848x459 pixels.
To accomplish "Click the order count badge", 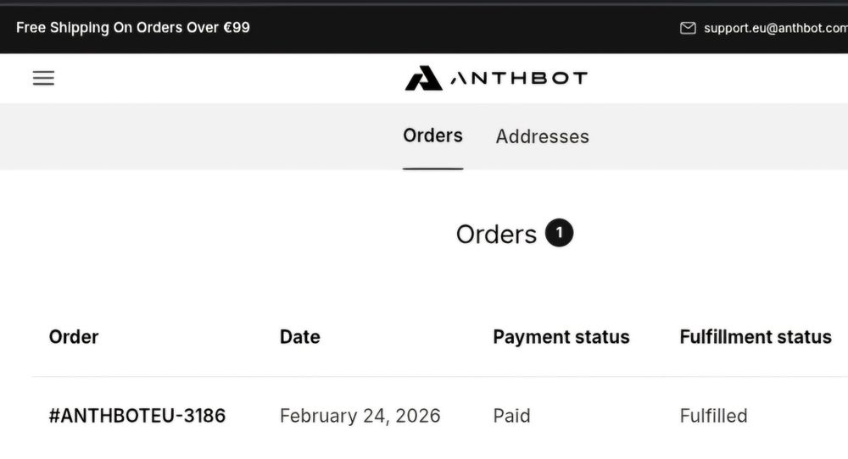I will pos(559,233).
